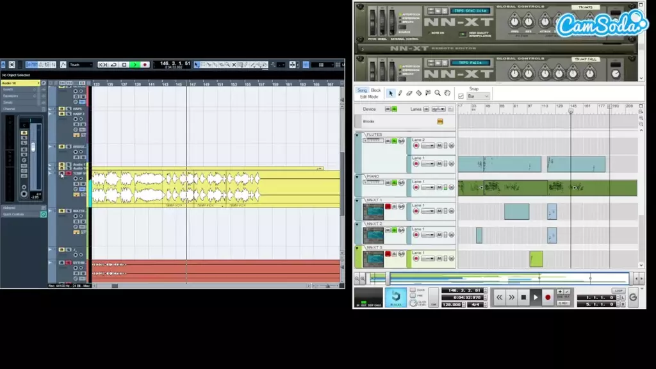Delete FLUTES Lane 1 with X button
Image resolution: width=656 pixels, height=369 pixels.
(452, 163)
